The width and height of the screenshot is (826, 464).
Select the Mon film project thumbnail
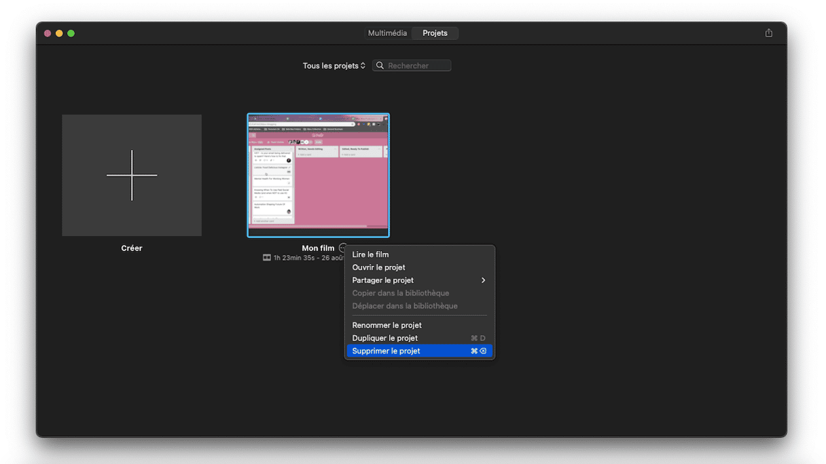318,175
